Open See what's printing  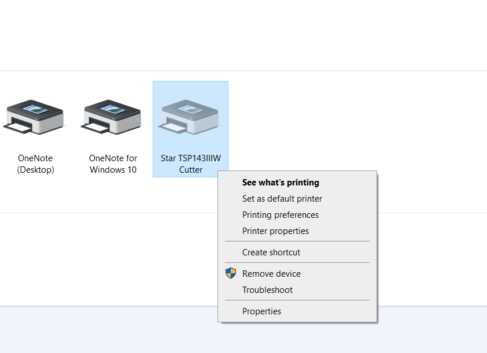(x=297, y=183)
